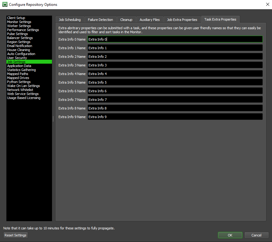Screen dimensions: 272x242
Task: Select the Task Extra Properties tab
Action: 220,19
